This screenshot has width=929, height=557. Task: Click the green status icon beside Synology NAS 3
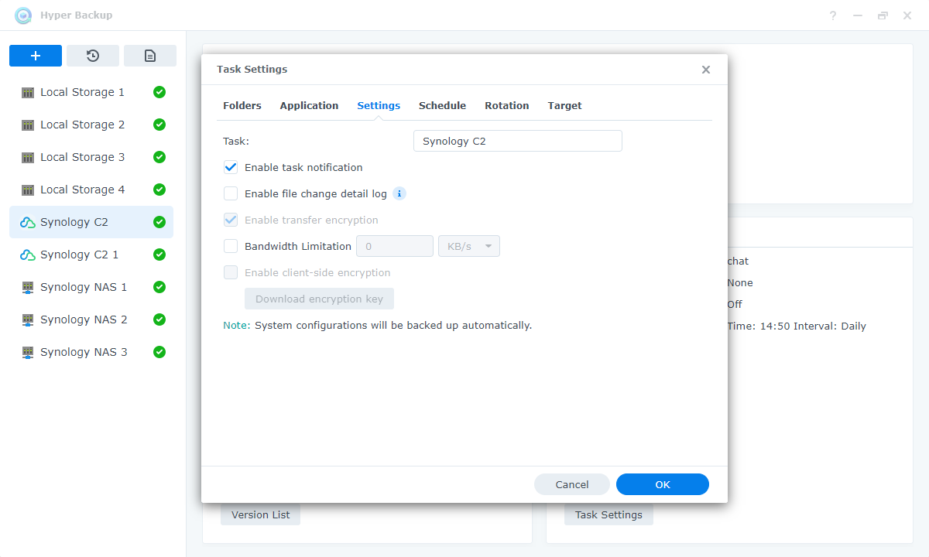(159, 352)
